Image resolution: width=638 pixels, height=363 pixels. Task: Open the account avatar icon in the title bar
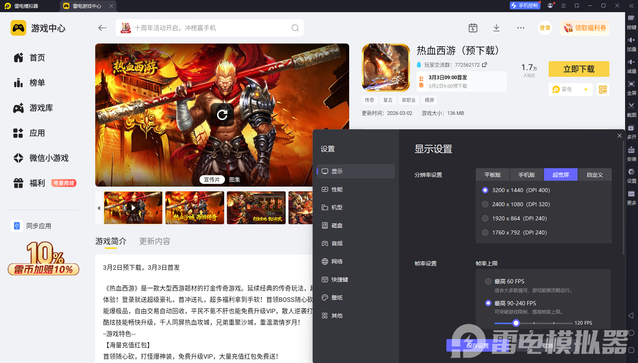(551, 5)
